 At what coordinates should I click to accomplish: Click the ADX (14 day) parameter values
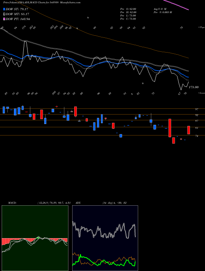point(114,203)
